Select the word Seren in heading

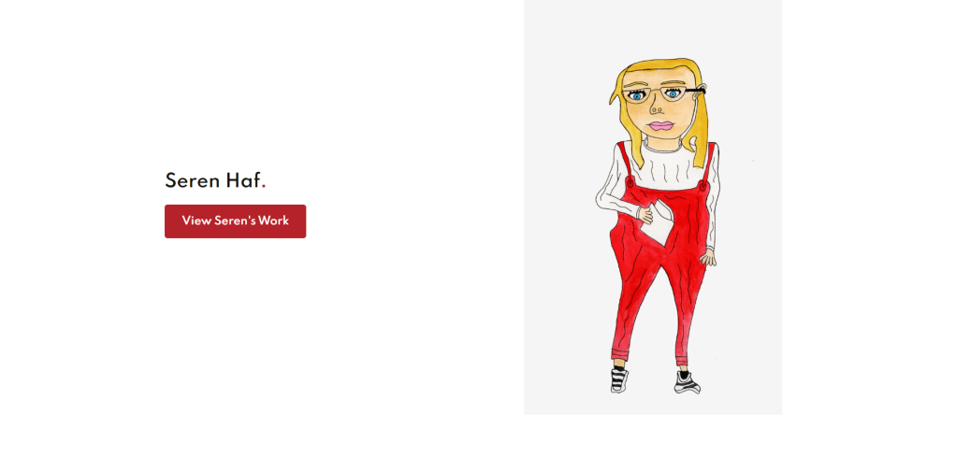click(x=192, y=181)
